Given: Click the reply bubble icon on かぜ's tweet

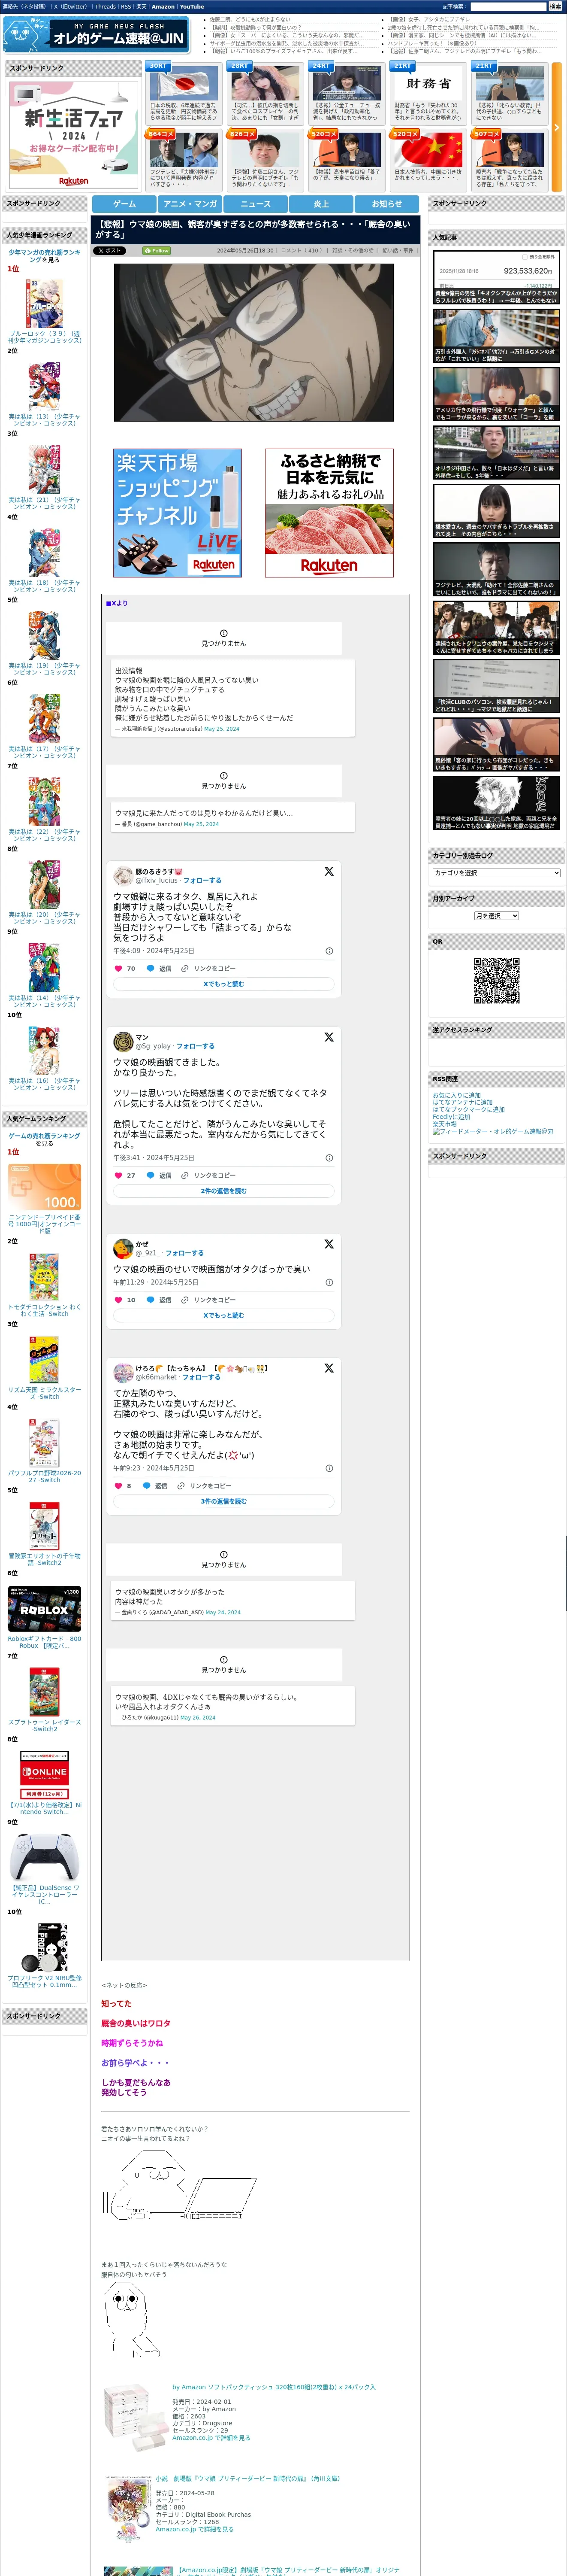Looking at the screenshot, I should [x=151, y=1300].
